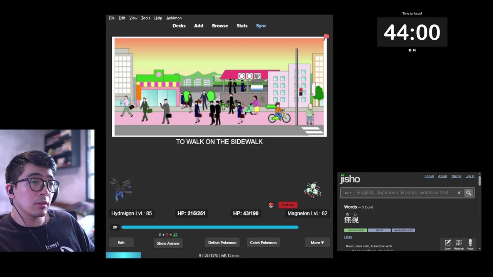Open the View menu in Anki

point(133,18)
